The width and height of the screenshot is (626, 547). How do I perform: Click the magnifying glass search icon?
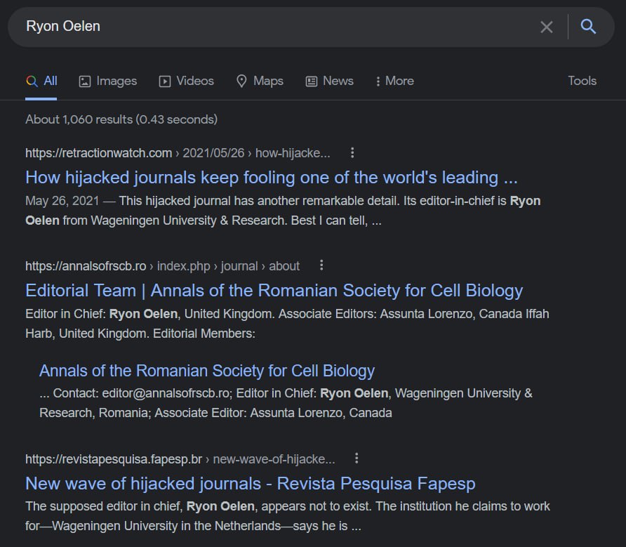pyautogui.click(x=588, y=27)
